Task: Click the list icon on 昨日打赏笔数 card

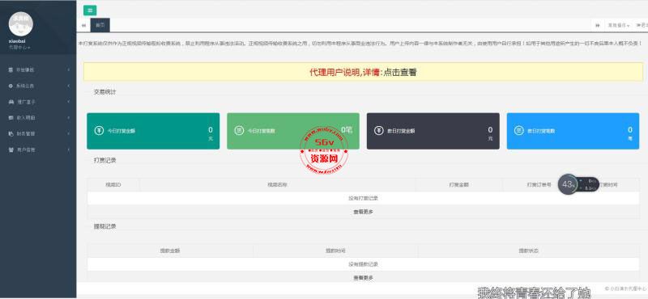Action: pyautogui.click(x=519, y=131)
